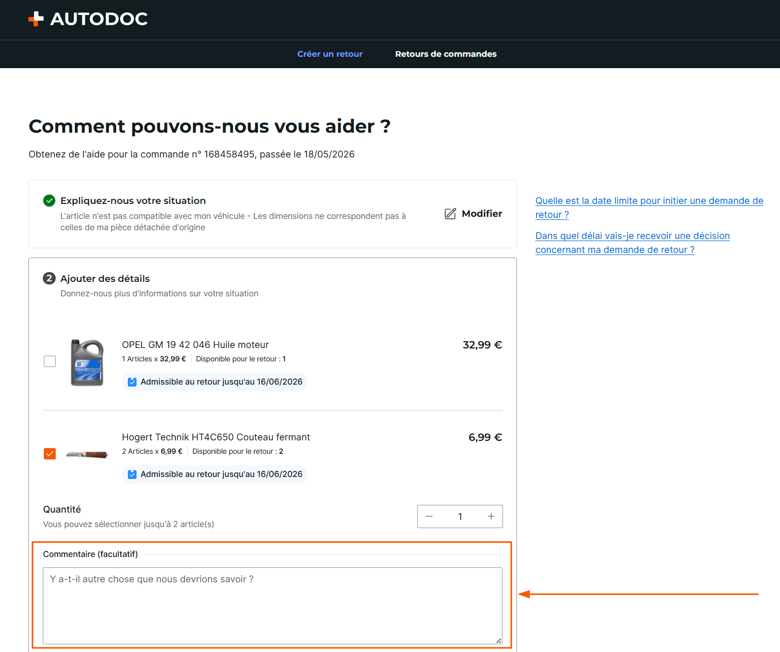Click the "1 Articles x 32,99 €" text
This screenshot has height=652, width=780.
point(154,359)
